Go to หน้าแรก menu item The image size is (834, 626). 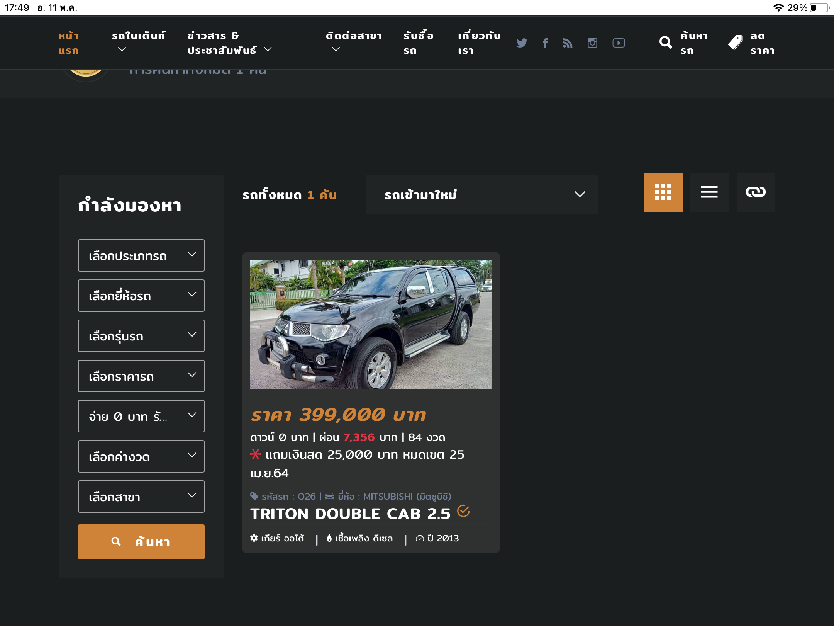(x=69, y=43)
